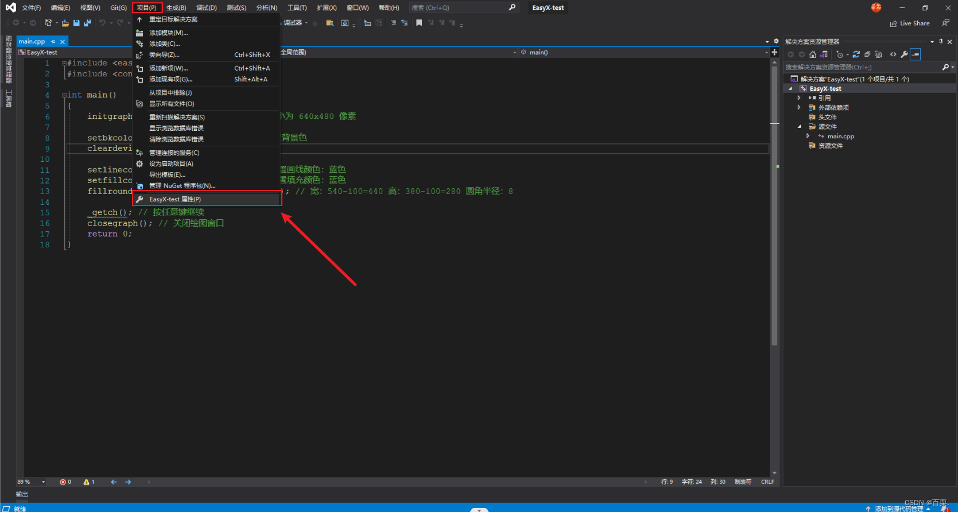Click 添加到源代码管理 in status bar
The image size is (958, 512).
pyautogui.click(x=898, y=509)
